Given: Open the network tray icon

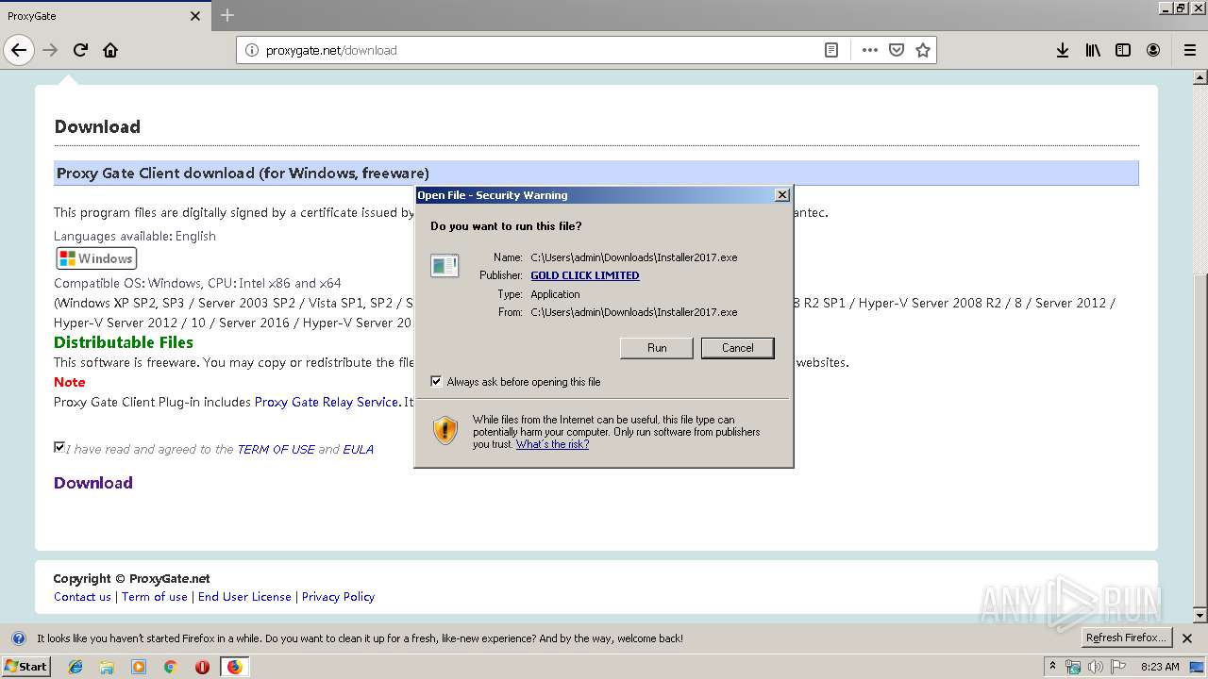Looking at the screenshot, I should click(x=1073, y=667).
